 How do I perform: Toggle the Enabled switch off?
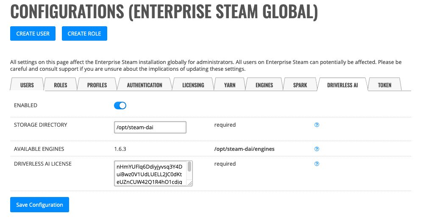tap(120, 105)
